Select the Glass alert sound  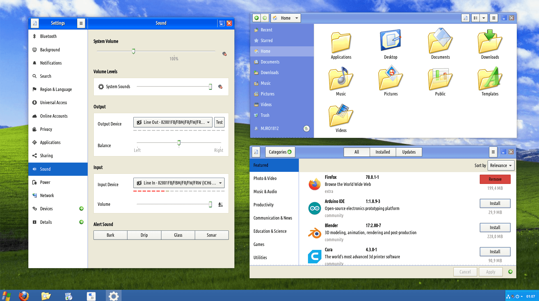178,235
